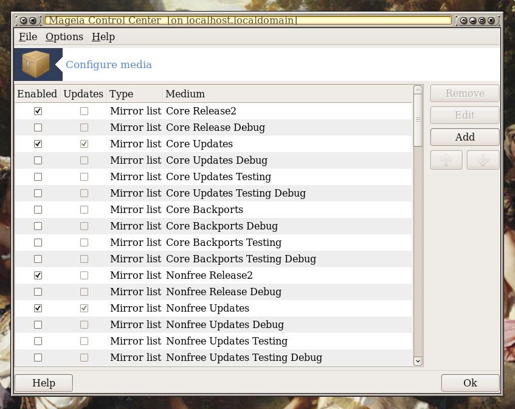Check Enabled for Core Backports
The width and height of the screenshot is (515, 409).
(x=38, y=210)
